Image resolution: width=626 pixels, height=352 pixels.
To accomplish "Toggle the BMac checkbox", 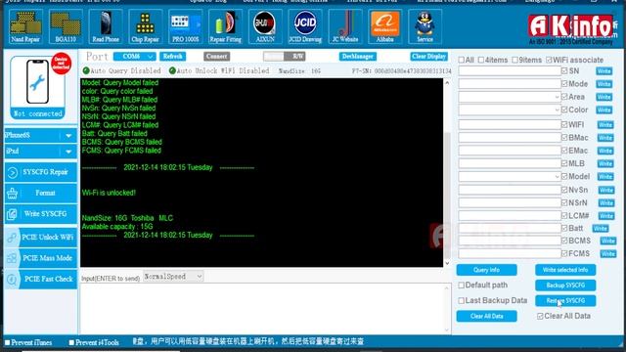I will (564, 137).
